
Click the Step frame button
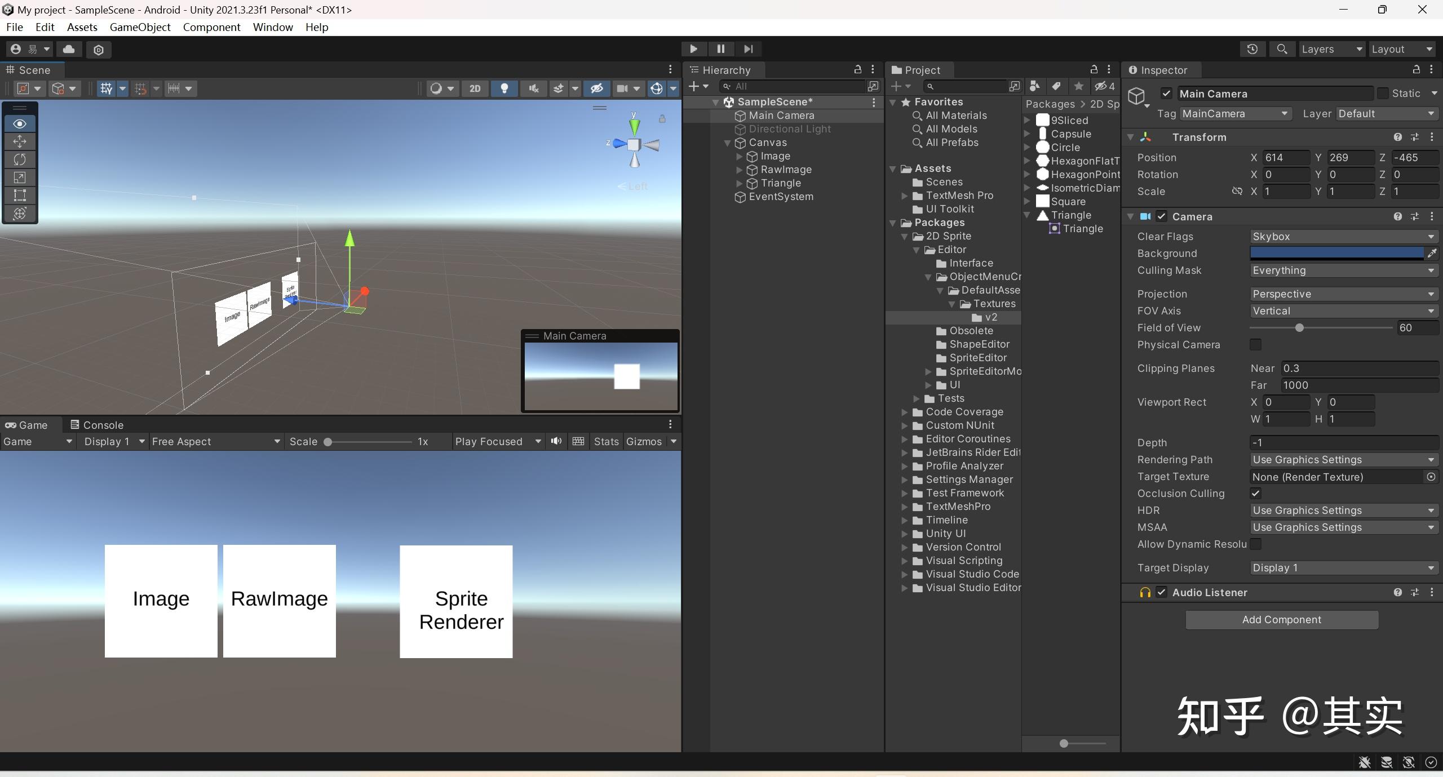click(x=748, y=49)
